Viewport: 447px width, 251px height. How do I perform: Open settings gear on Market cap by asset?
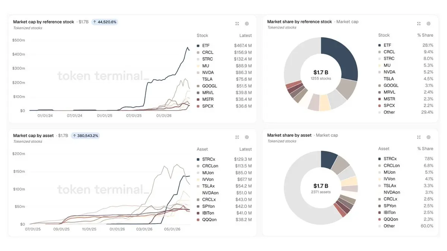(x=247, y=137)
